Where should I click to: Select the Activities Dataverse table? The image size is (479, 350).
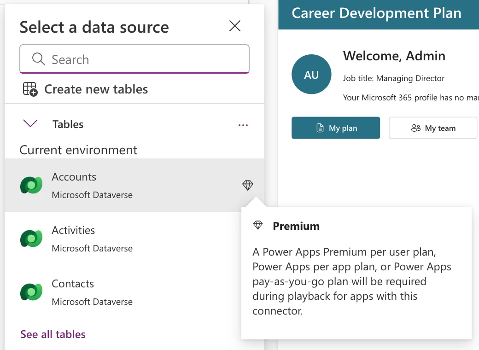[134, 239]
